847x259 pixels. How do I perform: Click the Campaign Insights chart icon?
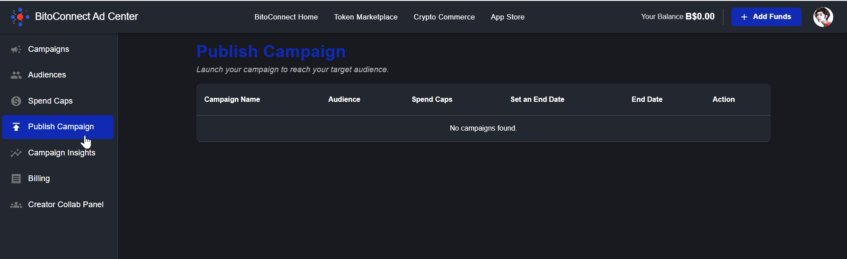point(16,153)
